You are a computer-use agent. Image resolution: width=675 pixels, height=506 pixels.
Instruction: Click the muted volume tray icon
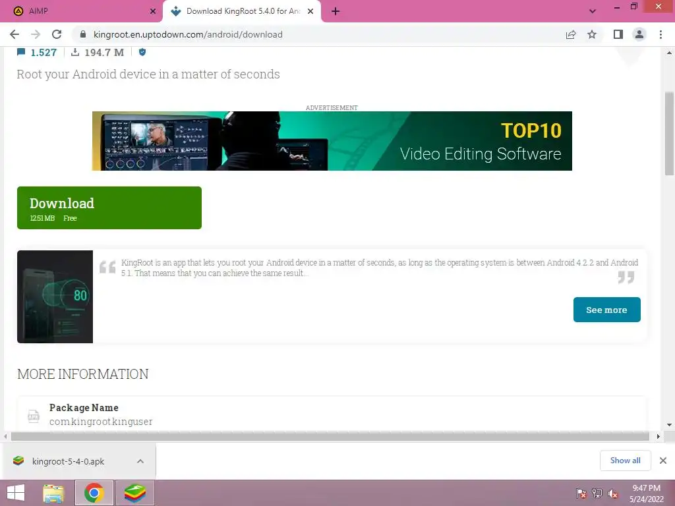[613, 493]
